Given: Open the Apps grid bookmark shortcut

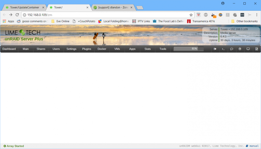Looking at the screenshot, I should (8, 21).
